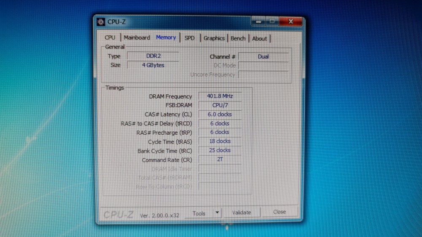Viewport: 422px width, 237px height.
Task: Select the 6.0 clocks CAS latency value
Action: [220, 115]
